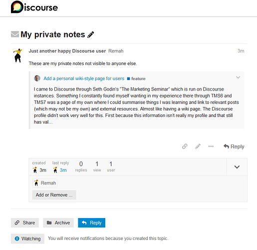Open 'Add a personal wiki-style page' link

click(x=84, y=78)
